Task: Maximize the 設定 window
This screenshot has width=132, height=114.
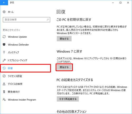Action: click(x=120, y=3)
